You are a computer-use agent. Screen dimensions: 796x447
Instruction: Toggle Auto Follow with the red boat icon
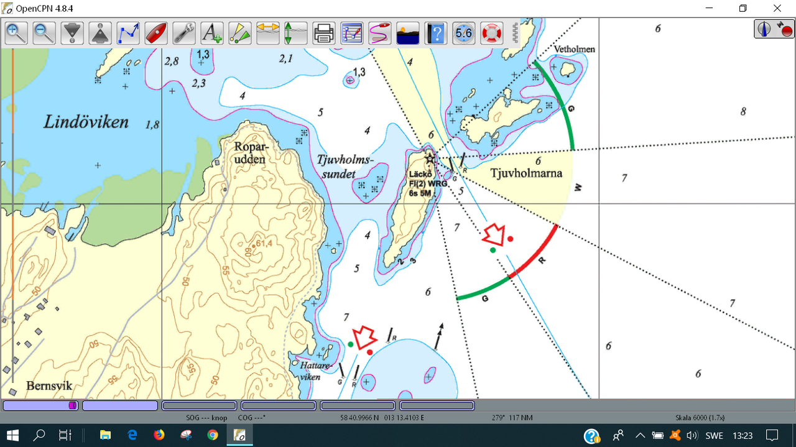pyautogui.click(x=156, y=32)
